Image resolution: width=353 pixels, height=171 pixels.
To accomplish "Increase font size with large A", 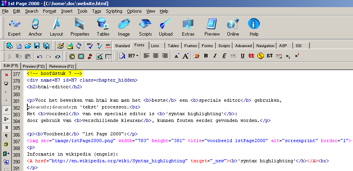I will (x=186, y=56).
